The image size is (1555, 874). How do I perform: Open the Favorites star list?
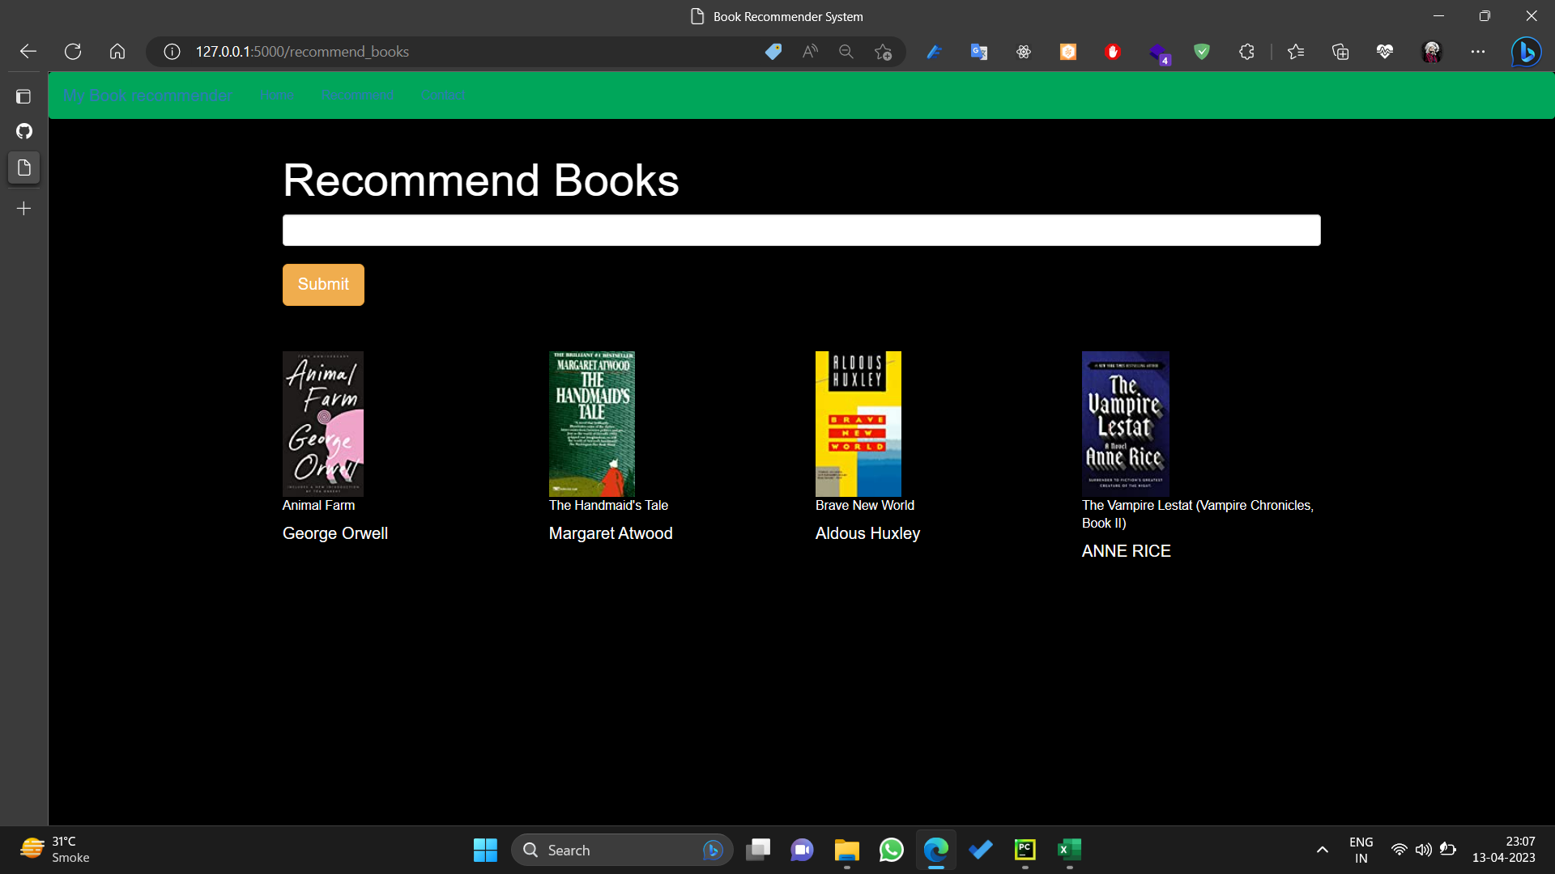click(x=1296, y=51)
